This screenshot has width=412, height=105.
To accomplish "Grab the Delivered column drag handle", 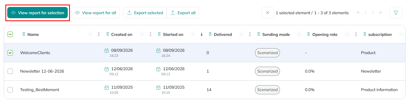I will [x=210, y=34].
